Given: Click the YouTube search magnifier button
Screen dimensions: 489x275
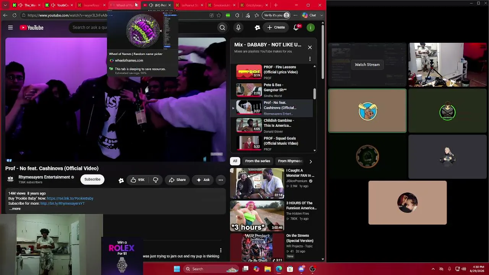Looking at the screenshot, I should (222, 27).
